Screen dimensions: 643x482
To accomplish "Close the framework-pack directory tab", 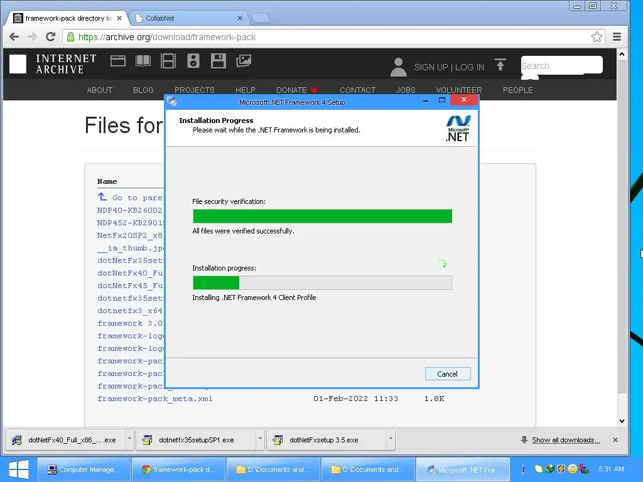I will click(x=119, y=18).
